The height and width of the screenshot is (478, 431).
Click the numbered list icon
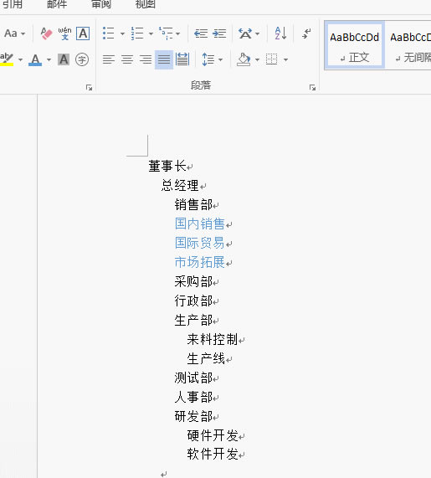click(x=137, y=33)
